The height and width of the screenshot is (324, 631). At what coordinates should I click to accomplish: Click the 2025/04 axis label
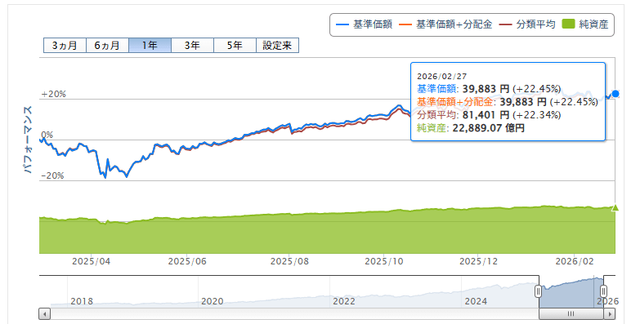coord(92,261)
